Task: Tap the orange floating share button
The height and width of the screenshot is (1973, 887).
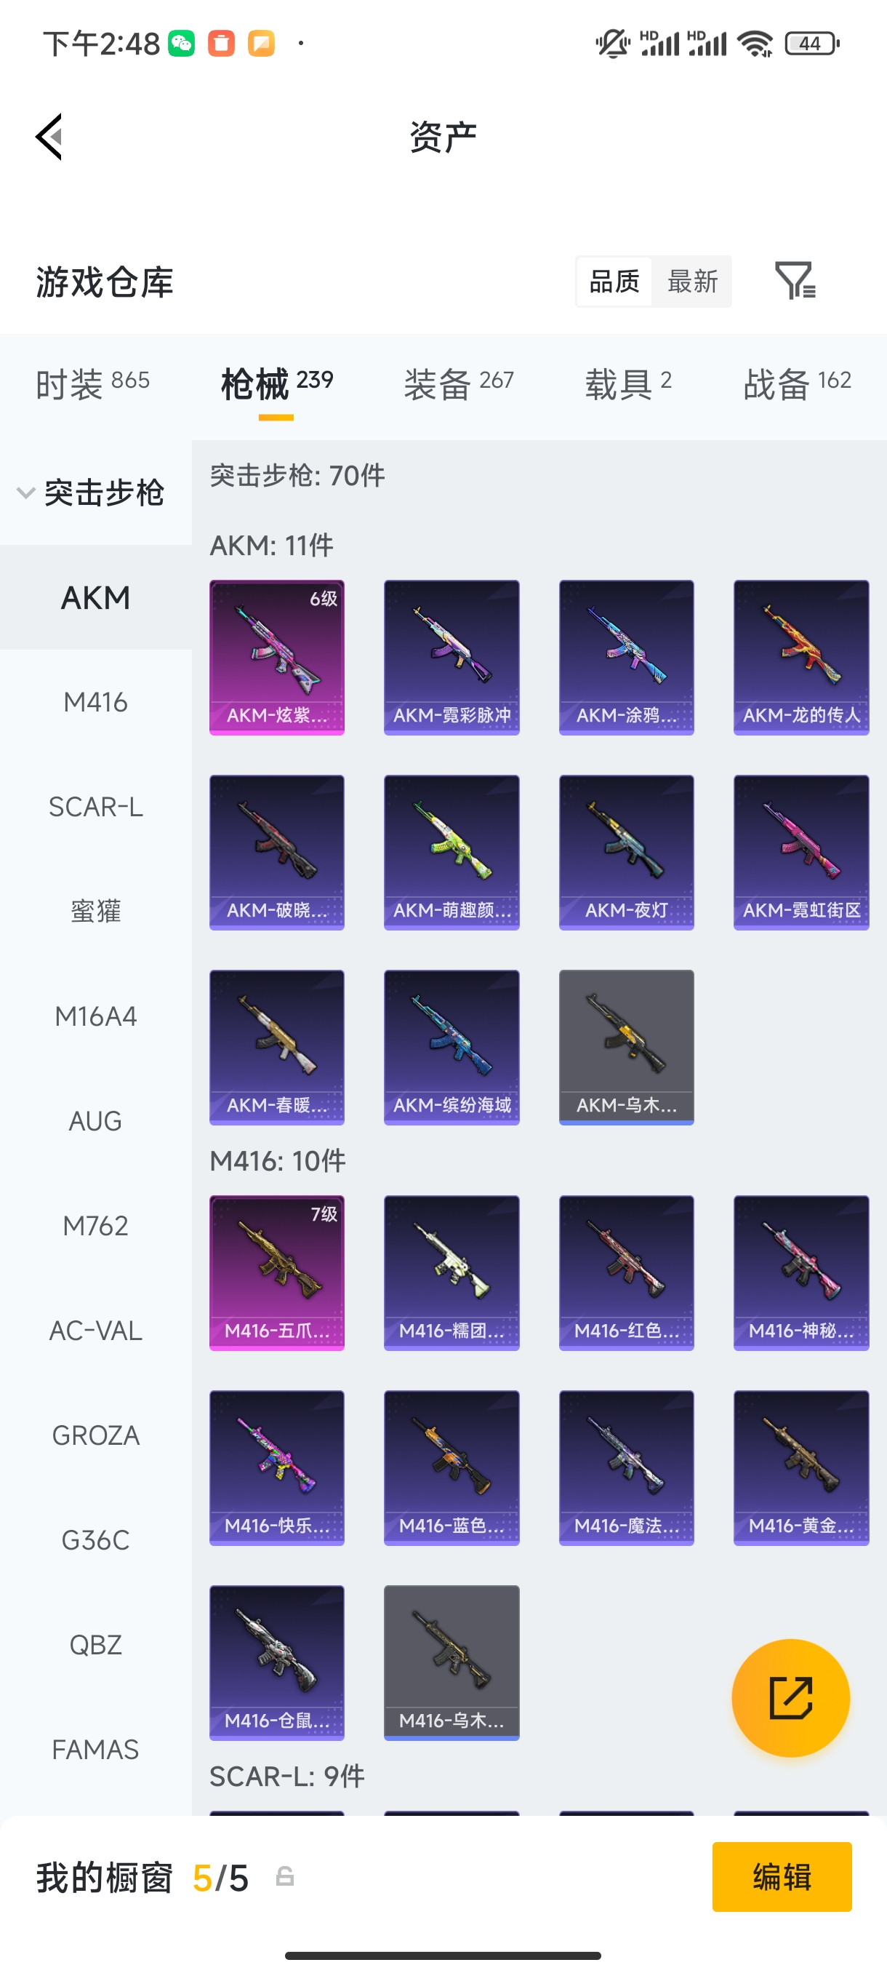Action: [x=790, y=1697]
